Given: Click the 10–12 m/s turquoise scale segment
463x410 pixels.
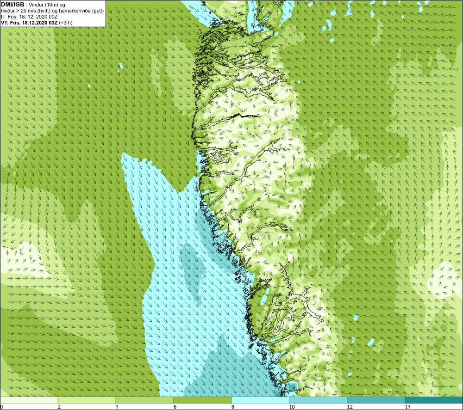Looking at the screenshot, I should 319,400.
